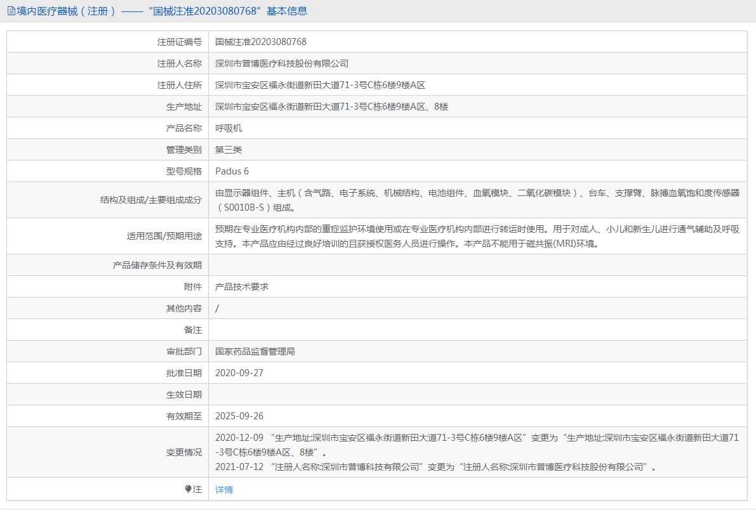Click registration number 国械注准20203080768 value
Screen dimensions: 756x510
260,42
